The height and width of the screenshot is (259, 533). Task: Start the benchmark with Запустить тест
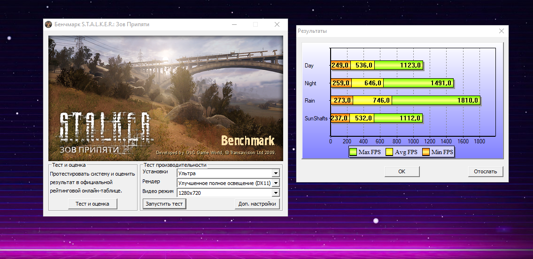(x=164, y=204)
